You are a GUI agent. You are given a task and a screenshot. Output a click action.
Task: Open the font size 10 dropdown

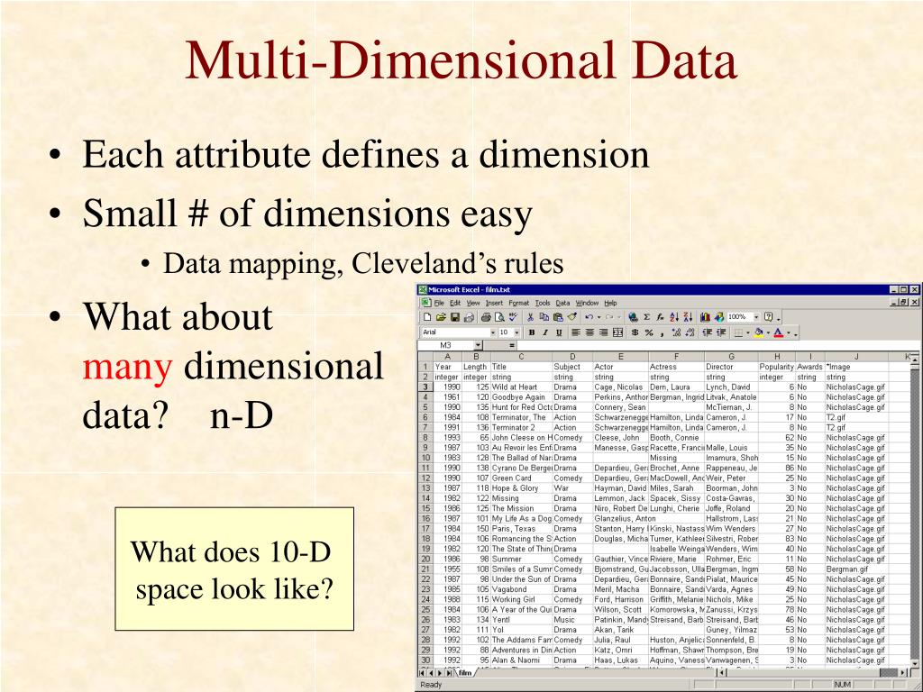pyautogui.click(x=516, y=332)
